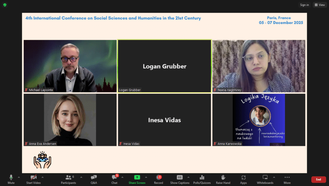The image size is (329, 186).
Task: Click the red End button
Action: point(318,179)
